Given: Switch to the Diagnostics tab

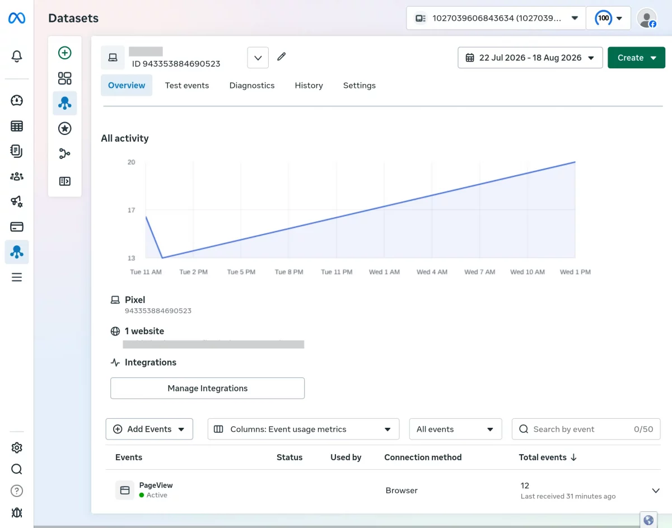Looking at the screenshot, I should [252, 85].
